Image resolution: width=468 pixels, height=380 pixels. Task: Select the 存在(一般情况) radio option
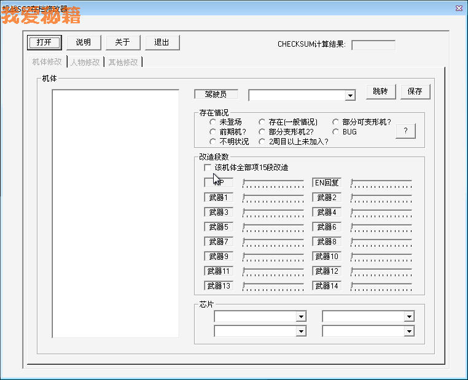pos(262,122)
